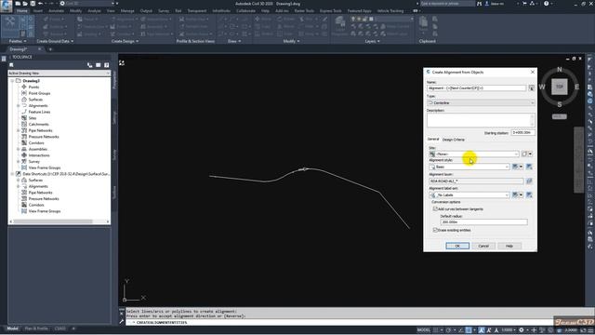The image size is (595, 335).
Task: Toggle Erase existing entities checkbox
Action: click(x=435, y=230)
